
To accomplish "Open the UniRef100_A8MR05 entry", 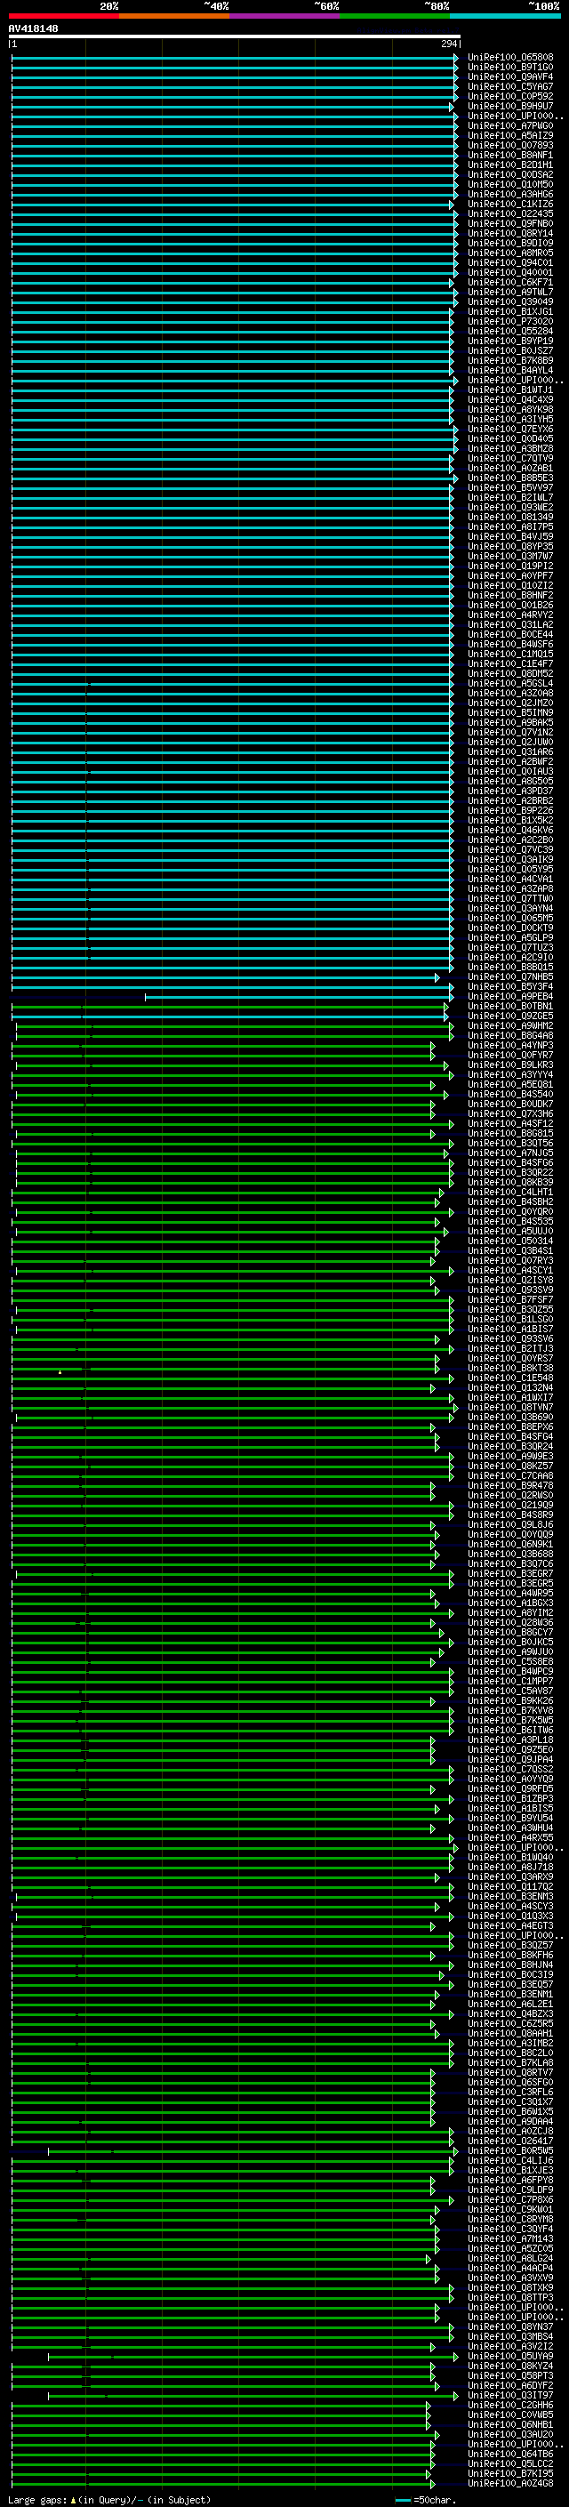I will (x=509, y=253).
